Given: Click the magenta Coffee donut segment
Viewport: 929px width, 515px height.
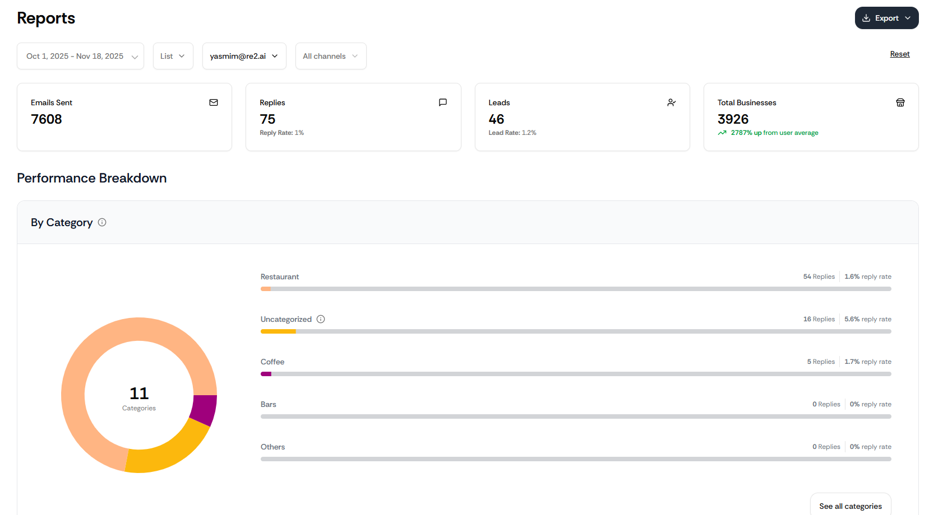Looking at the screenshot, I should click(x=204, y=409).
